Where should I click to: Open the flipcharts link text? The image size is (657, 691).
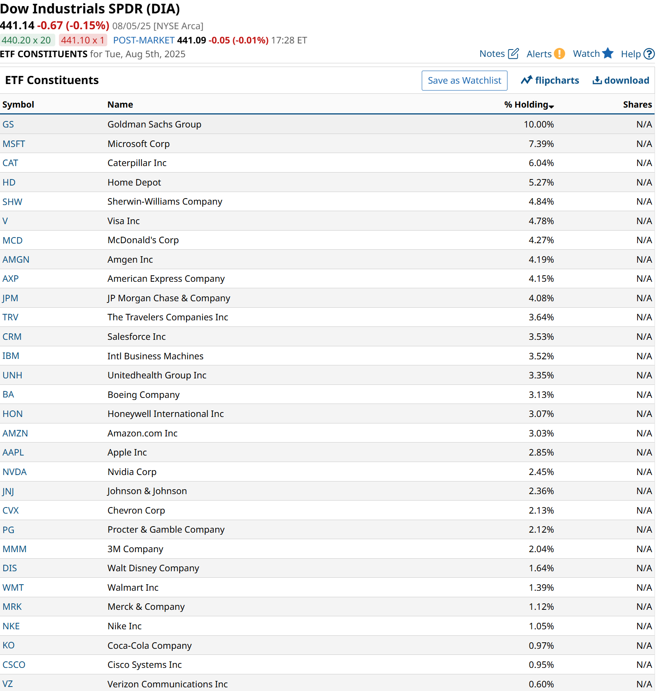point(557,80)
